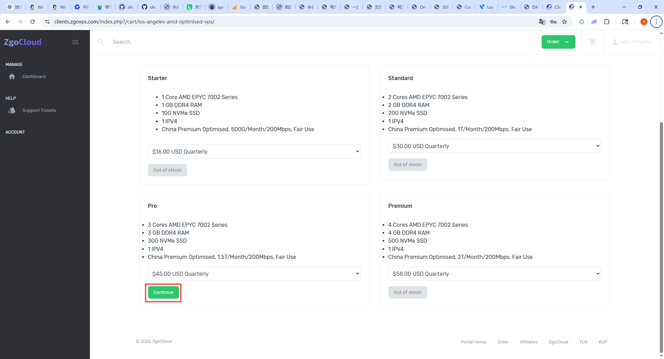Reload the current page
Image resolution: width=664 pixels, height=359 pixels.
pos(33,22)
